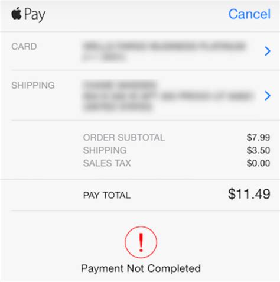The width and height of the screenshot is (280, 282).
Task: Tap the $11.49 total amount
Action: pos(249,194)
